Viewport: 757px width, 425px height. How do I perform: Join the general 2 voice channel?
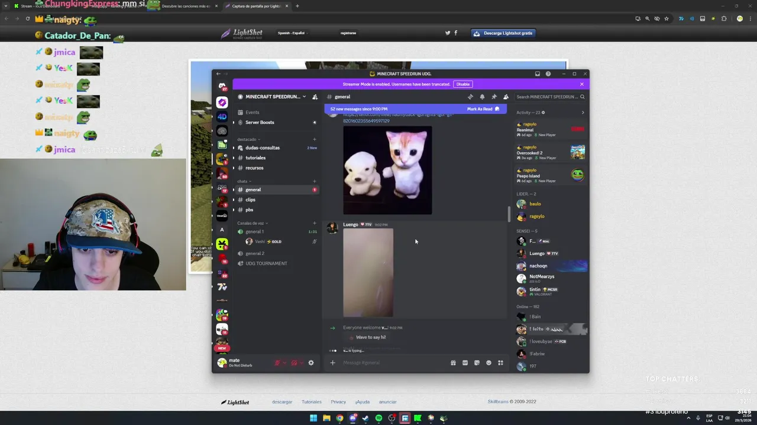click(277, 253)
